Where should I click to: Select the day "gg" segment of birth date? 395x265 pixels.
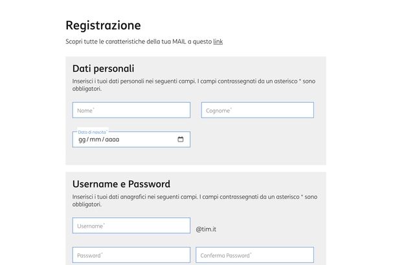point(82,140)
